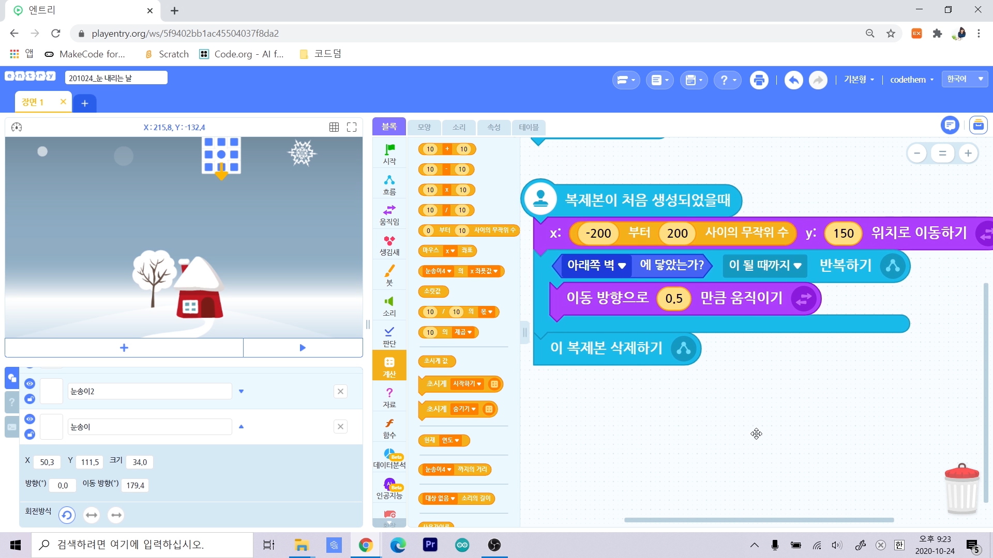
Task: Switch to the 속성 (Properties) tab
Action: pyautogui.click(x=493, y=127)
